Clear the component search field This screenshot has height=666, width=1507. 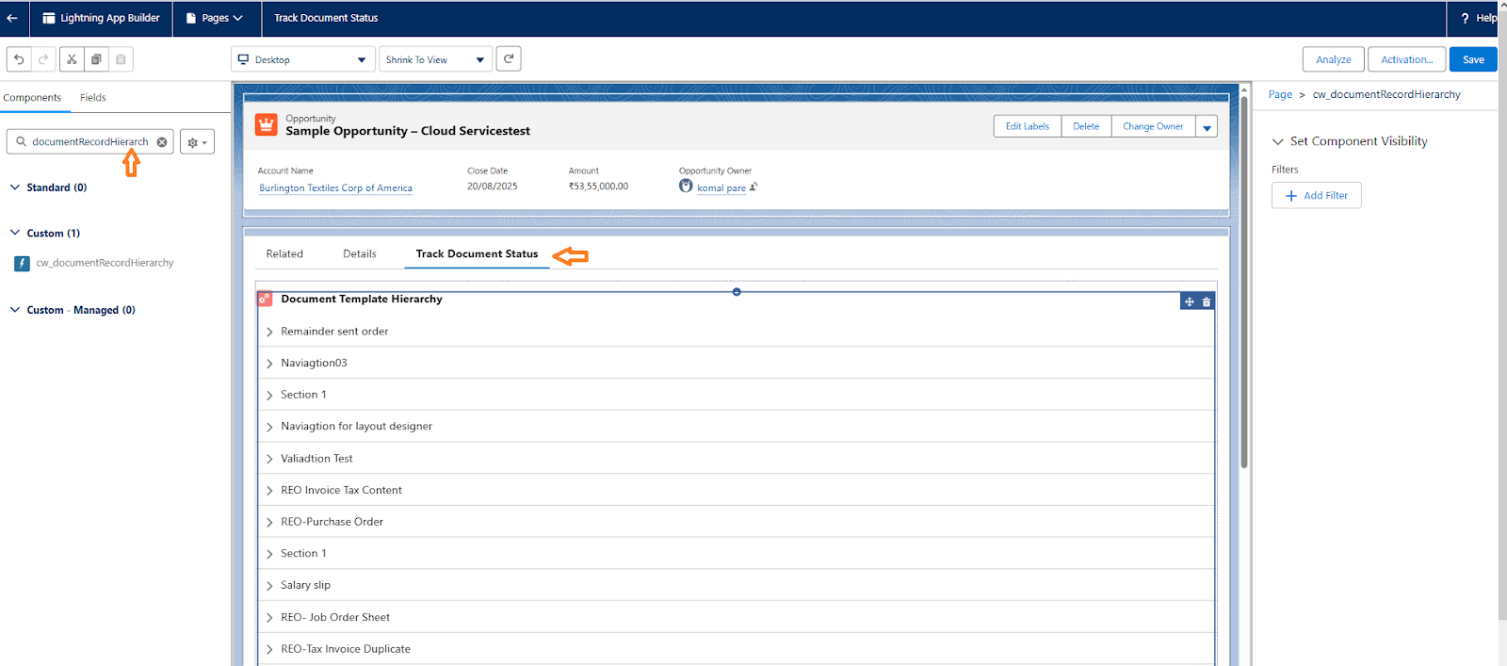162,142
